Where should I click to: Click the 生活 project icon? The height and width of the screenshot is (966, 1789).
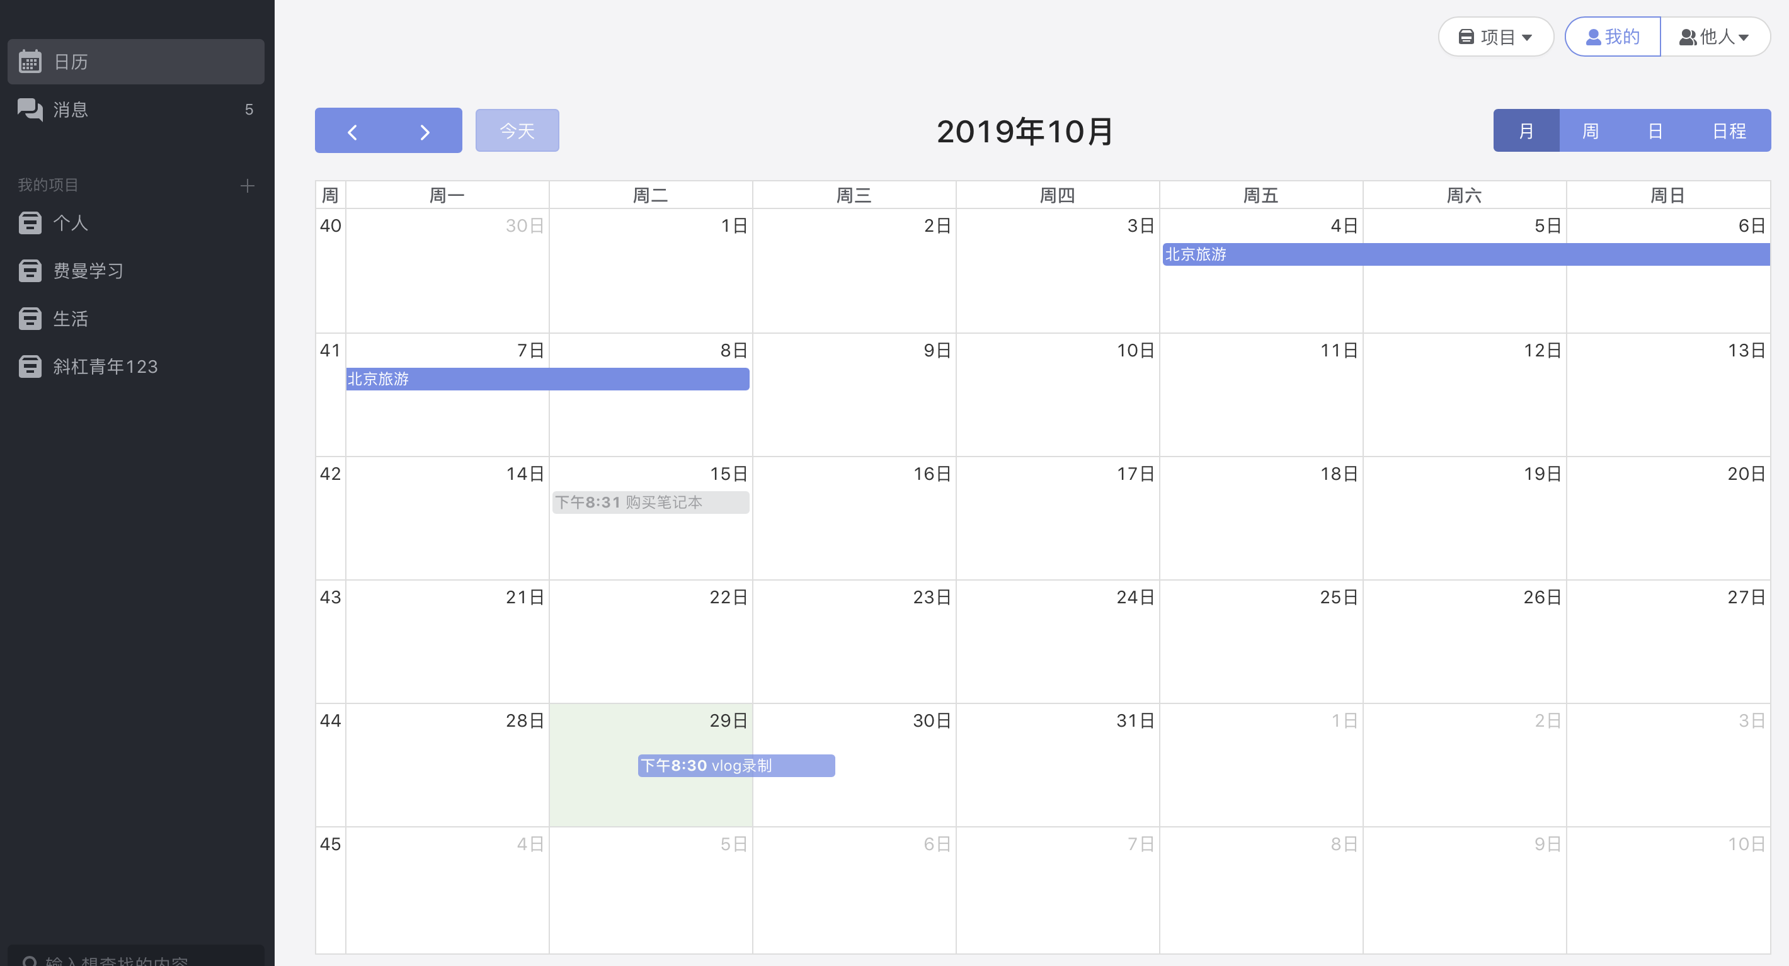point(30,319)
